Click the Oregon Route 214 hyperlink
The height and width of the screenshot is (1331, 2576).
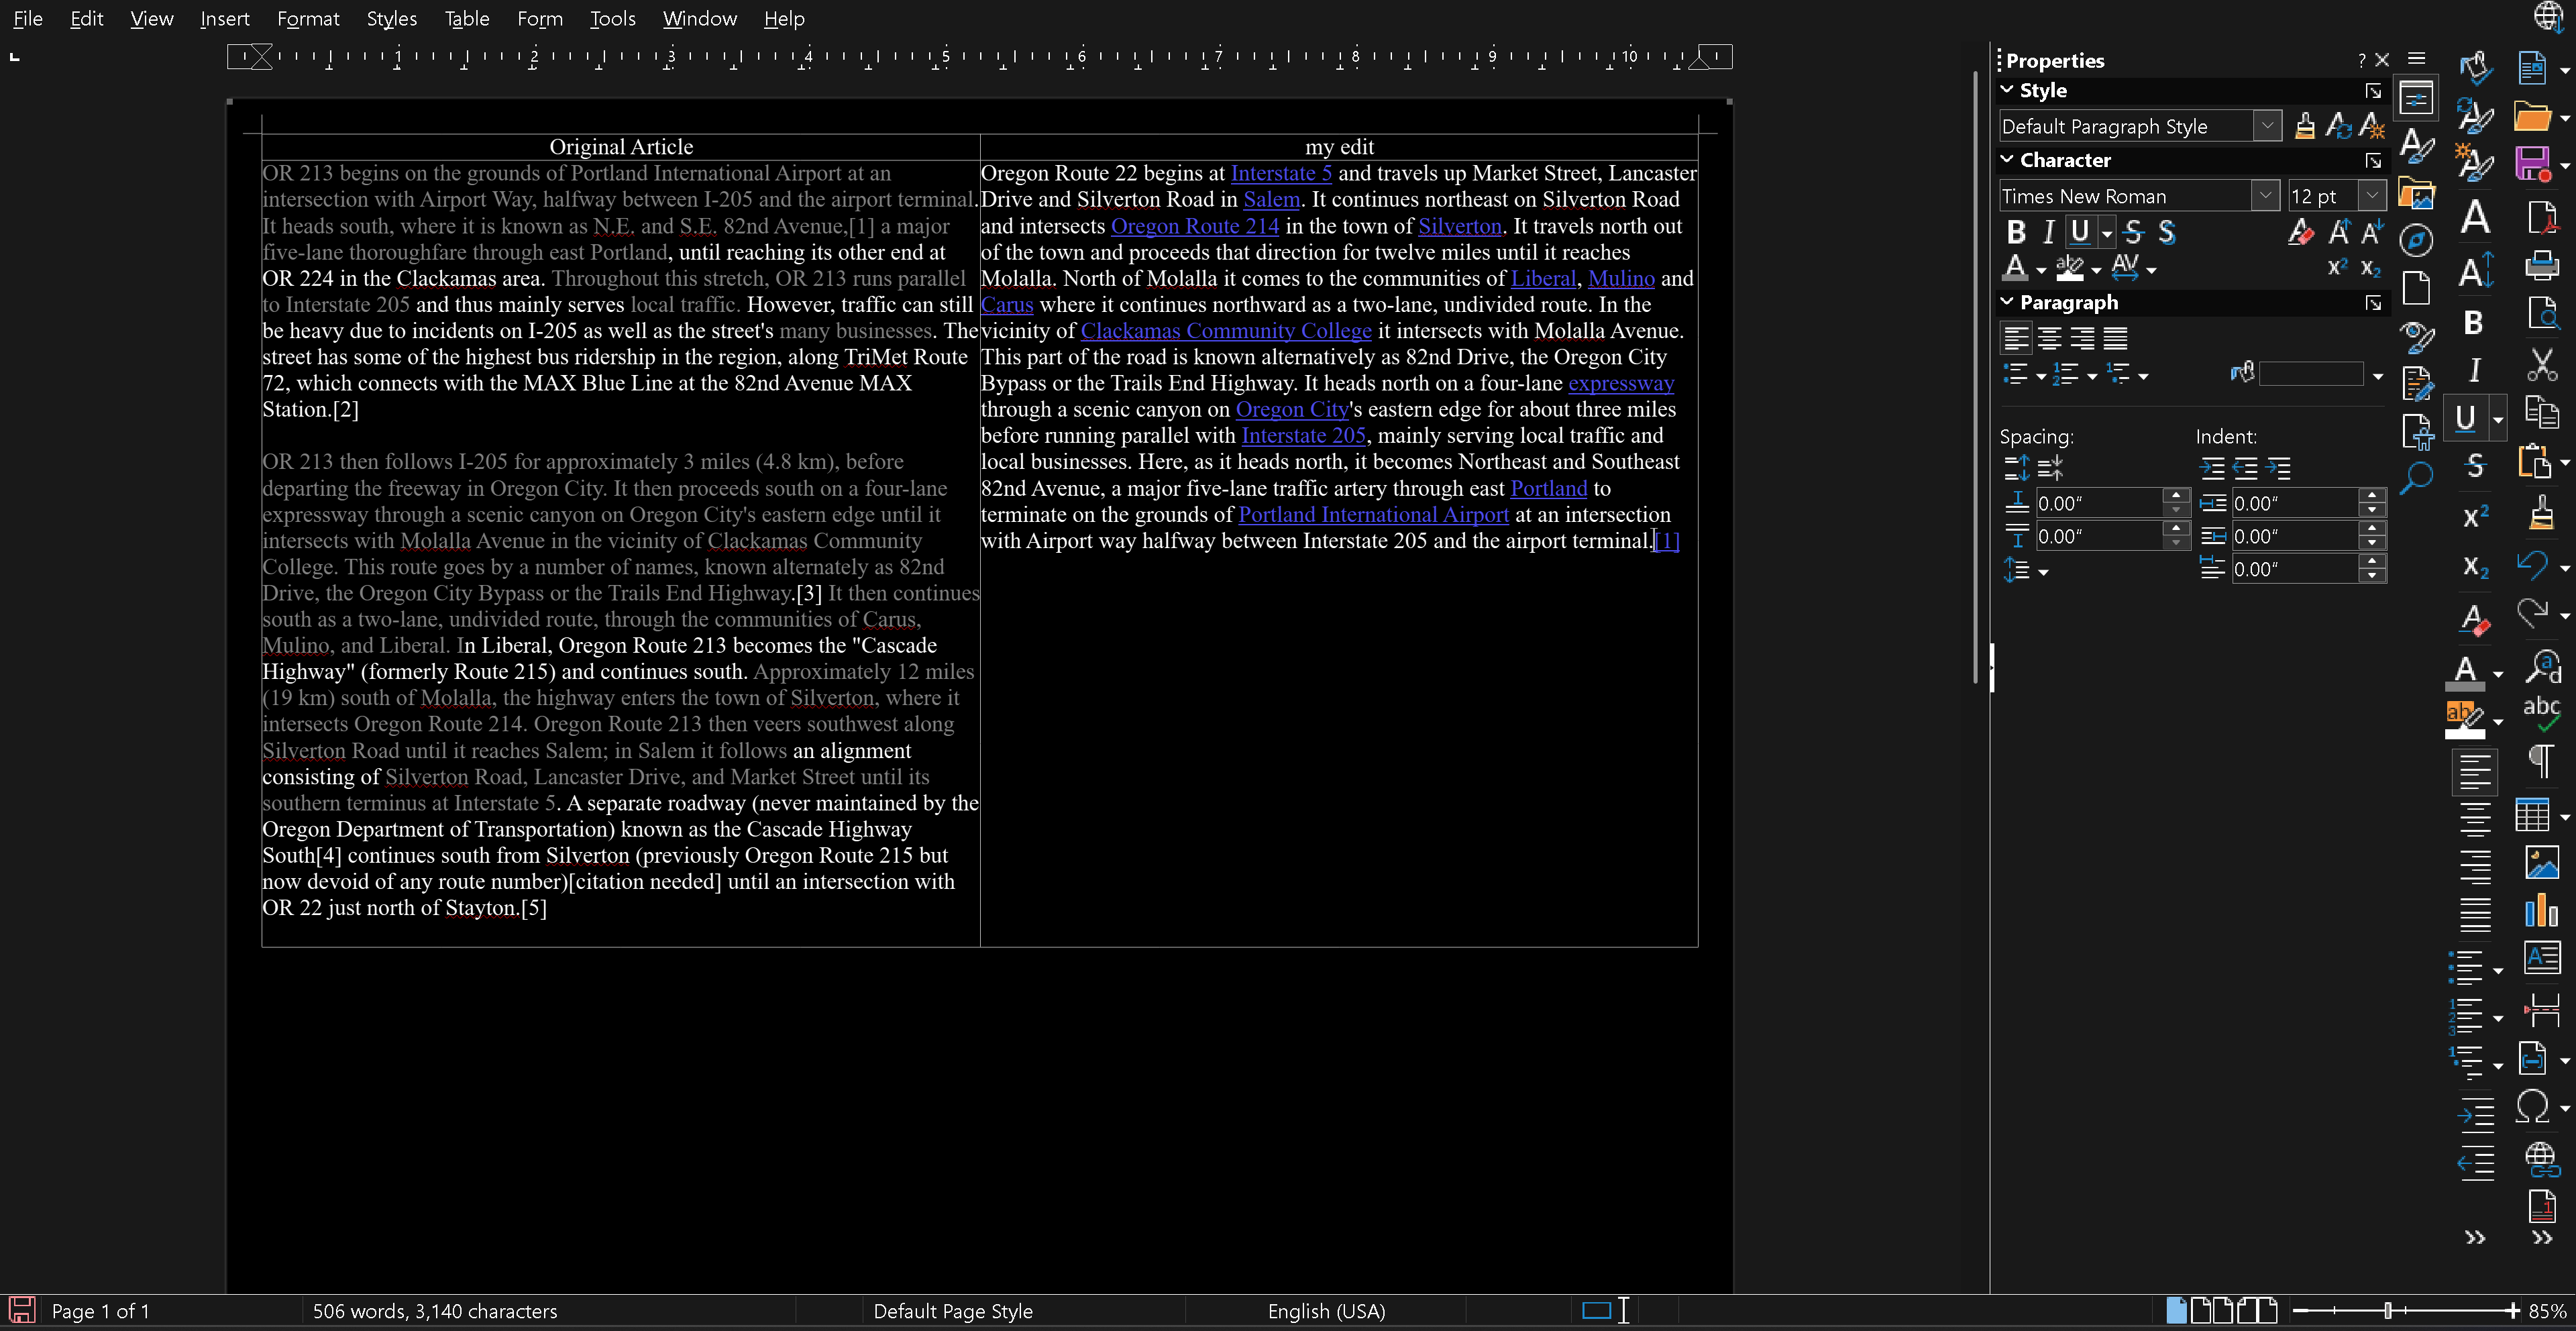coord(1195,226)
